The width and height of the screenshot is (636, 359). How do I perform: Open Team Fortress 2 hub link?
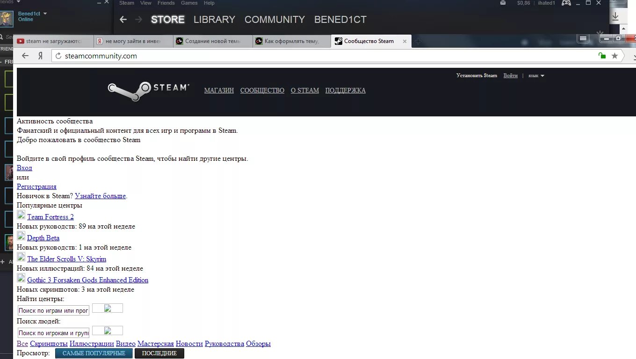pos(51,217)
